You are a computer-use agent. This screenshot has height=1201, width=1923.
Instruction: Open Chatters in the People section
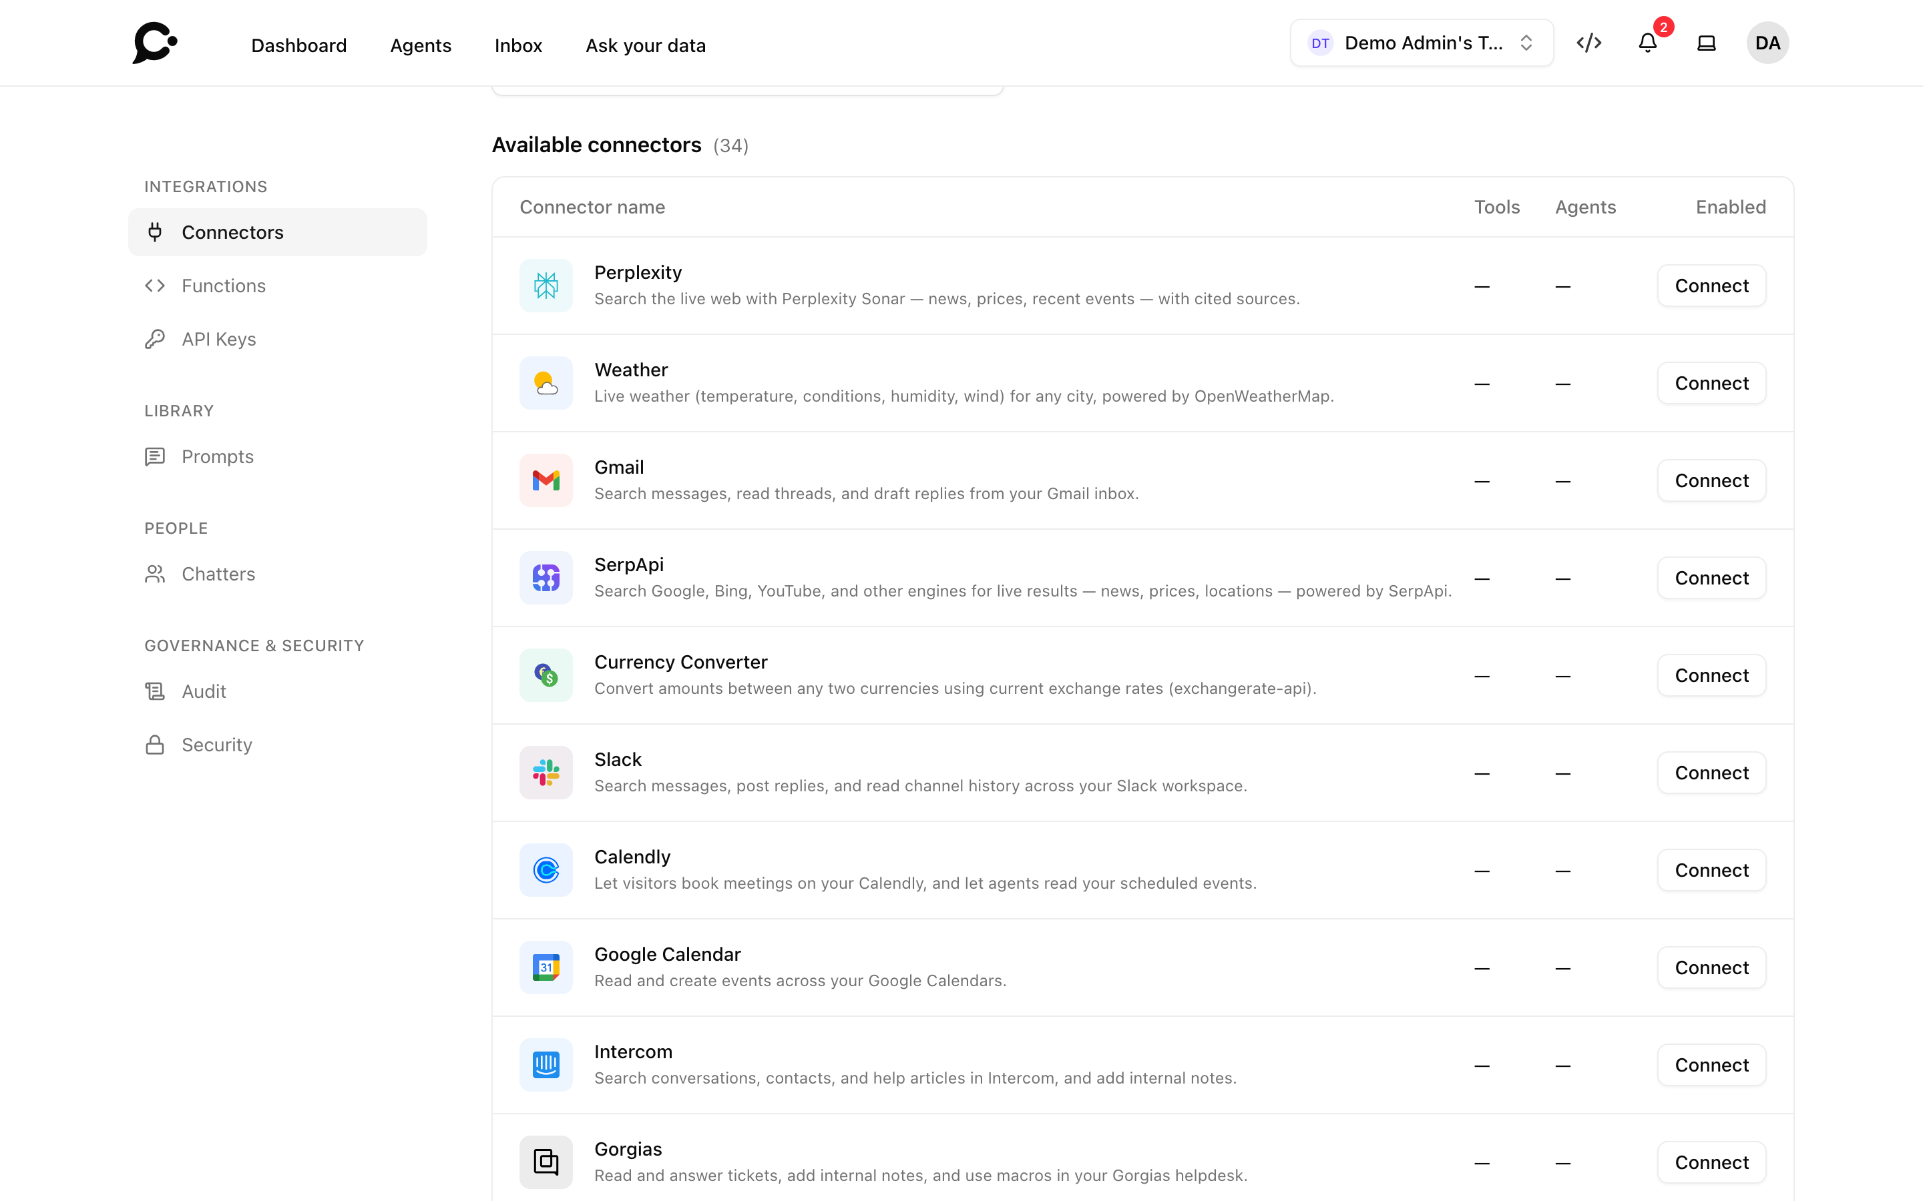coord(277,574)
